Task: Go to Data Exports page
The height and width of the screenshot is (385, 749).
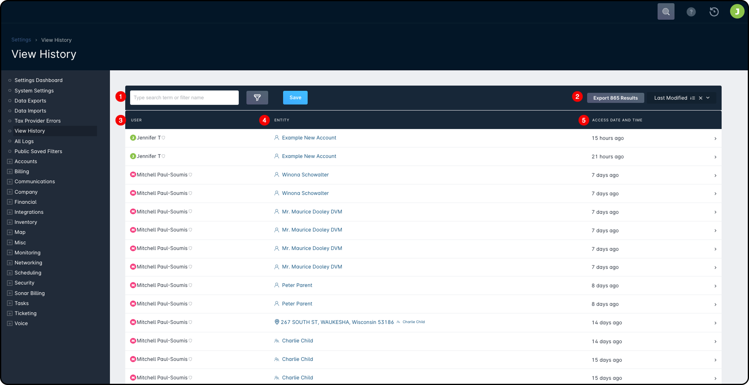Action: pos(30,101)
